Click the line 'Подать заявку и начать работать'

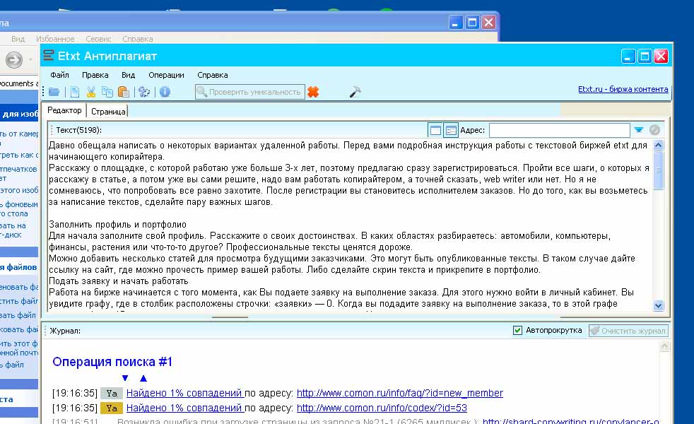tap(119, 281)
